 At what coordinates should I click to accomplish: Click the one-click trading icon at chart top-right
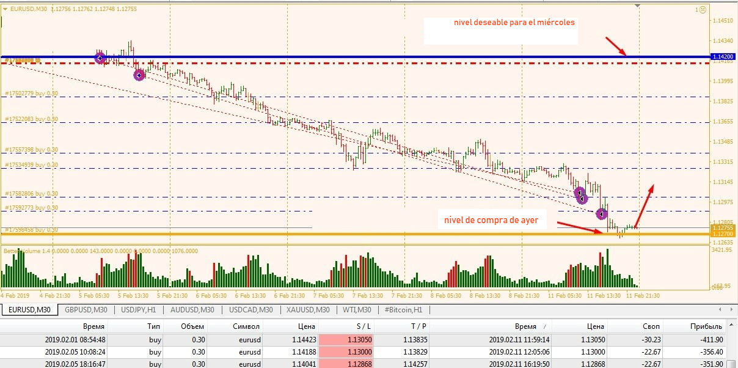[x=701, y=10]
